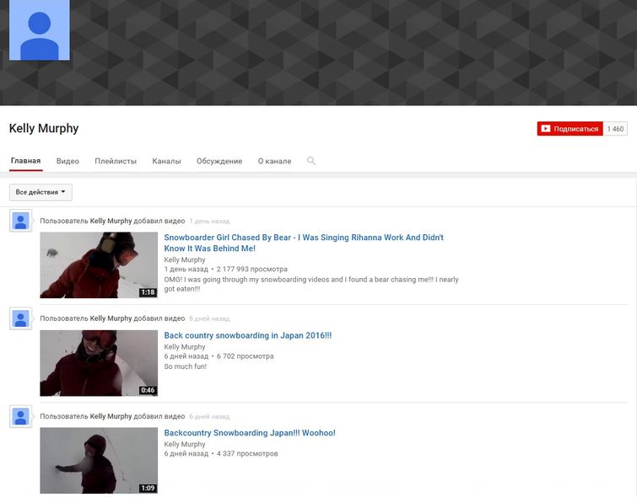The width and height of the screenshot is (637, 497).
Task: Select the Обсуждение tab
Action: [x=219, y=161]
